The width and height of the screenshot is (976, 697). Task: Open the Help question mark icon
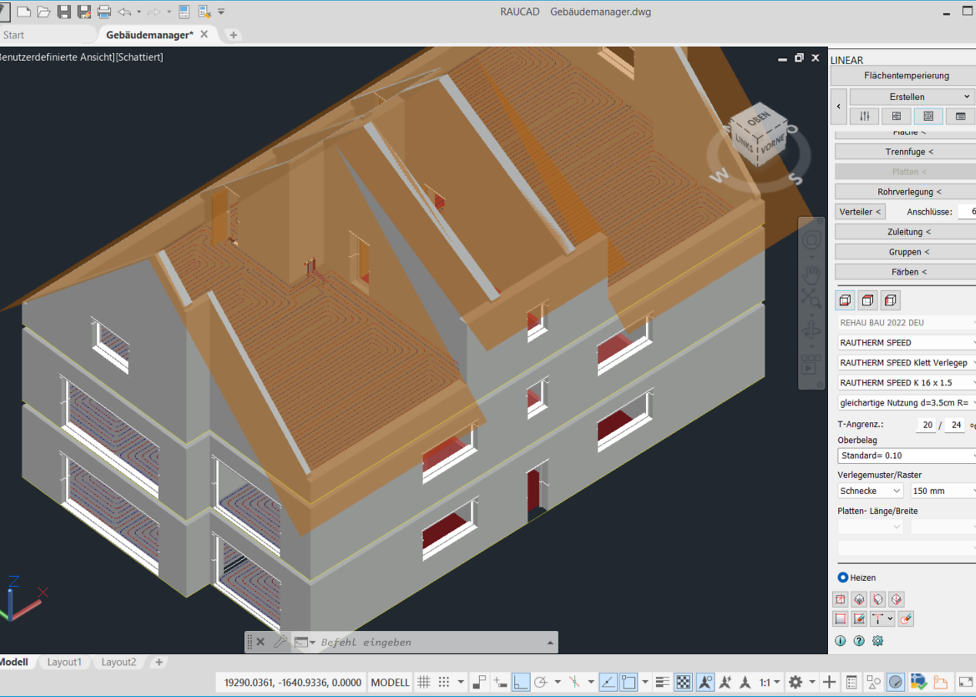(859, 641)
